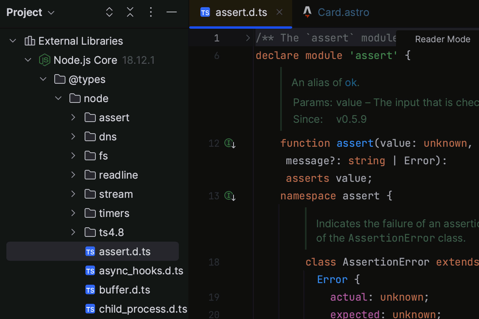Click the External Libraries module icon

(x=29, y=41)
